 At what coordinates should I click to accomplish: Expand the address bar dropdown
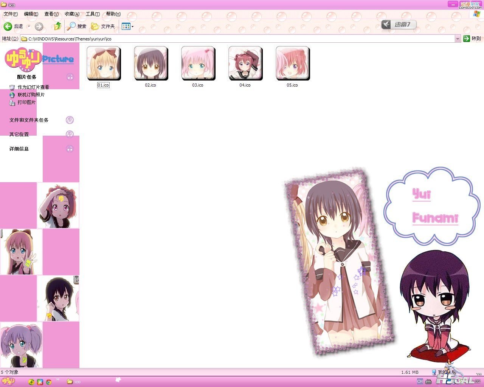(x=458, y=39)
